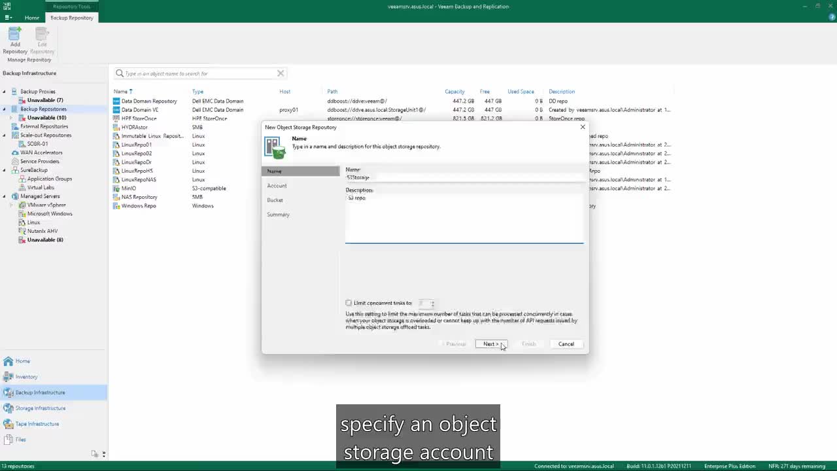This screenshot has height=471, width=837.
Task: Open navigation pane options chevron at bottom
Action: tap(103, 453)
